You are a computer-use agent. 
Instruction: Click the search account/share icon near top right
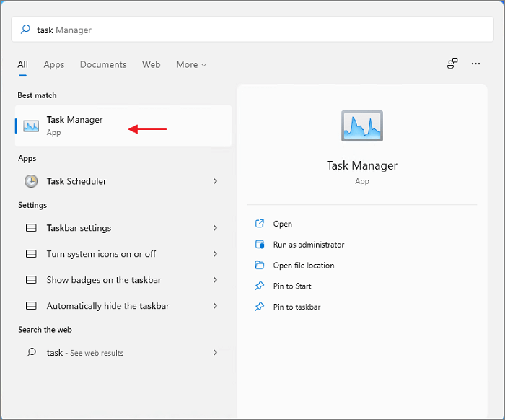[x=452, y=64]
